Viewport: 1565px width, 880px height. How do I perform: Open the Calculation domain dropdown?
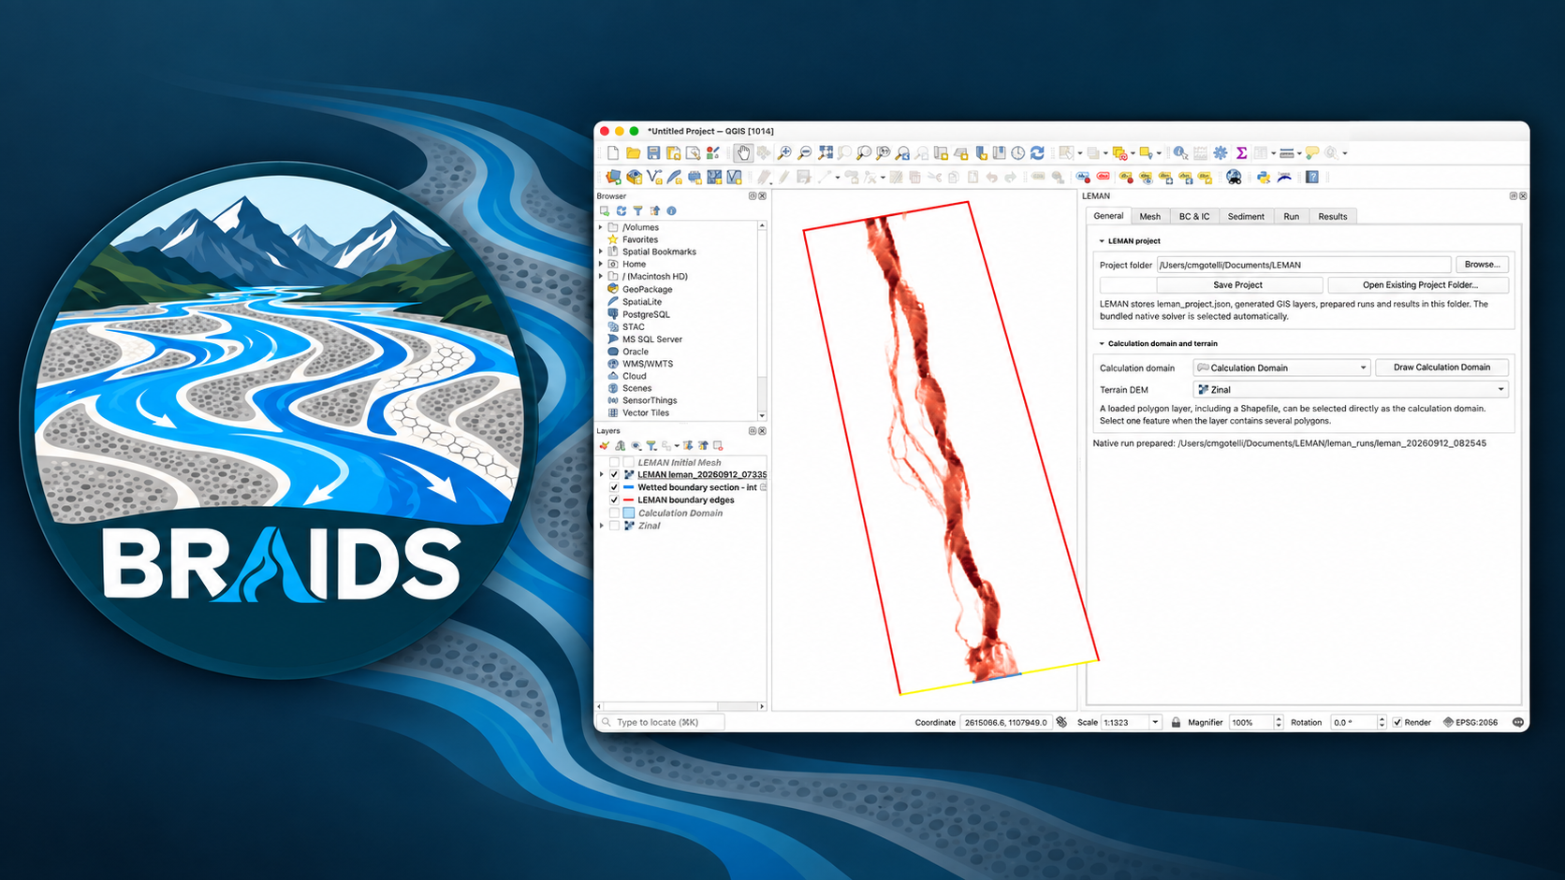tap(1281, 368)
